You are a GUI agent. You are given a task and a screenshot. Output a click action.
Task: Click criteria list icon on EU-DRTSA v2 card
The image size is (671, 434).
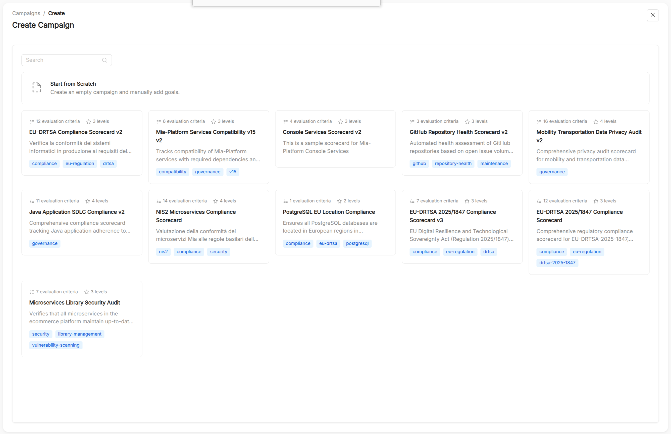click(x=32, y=122)
